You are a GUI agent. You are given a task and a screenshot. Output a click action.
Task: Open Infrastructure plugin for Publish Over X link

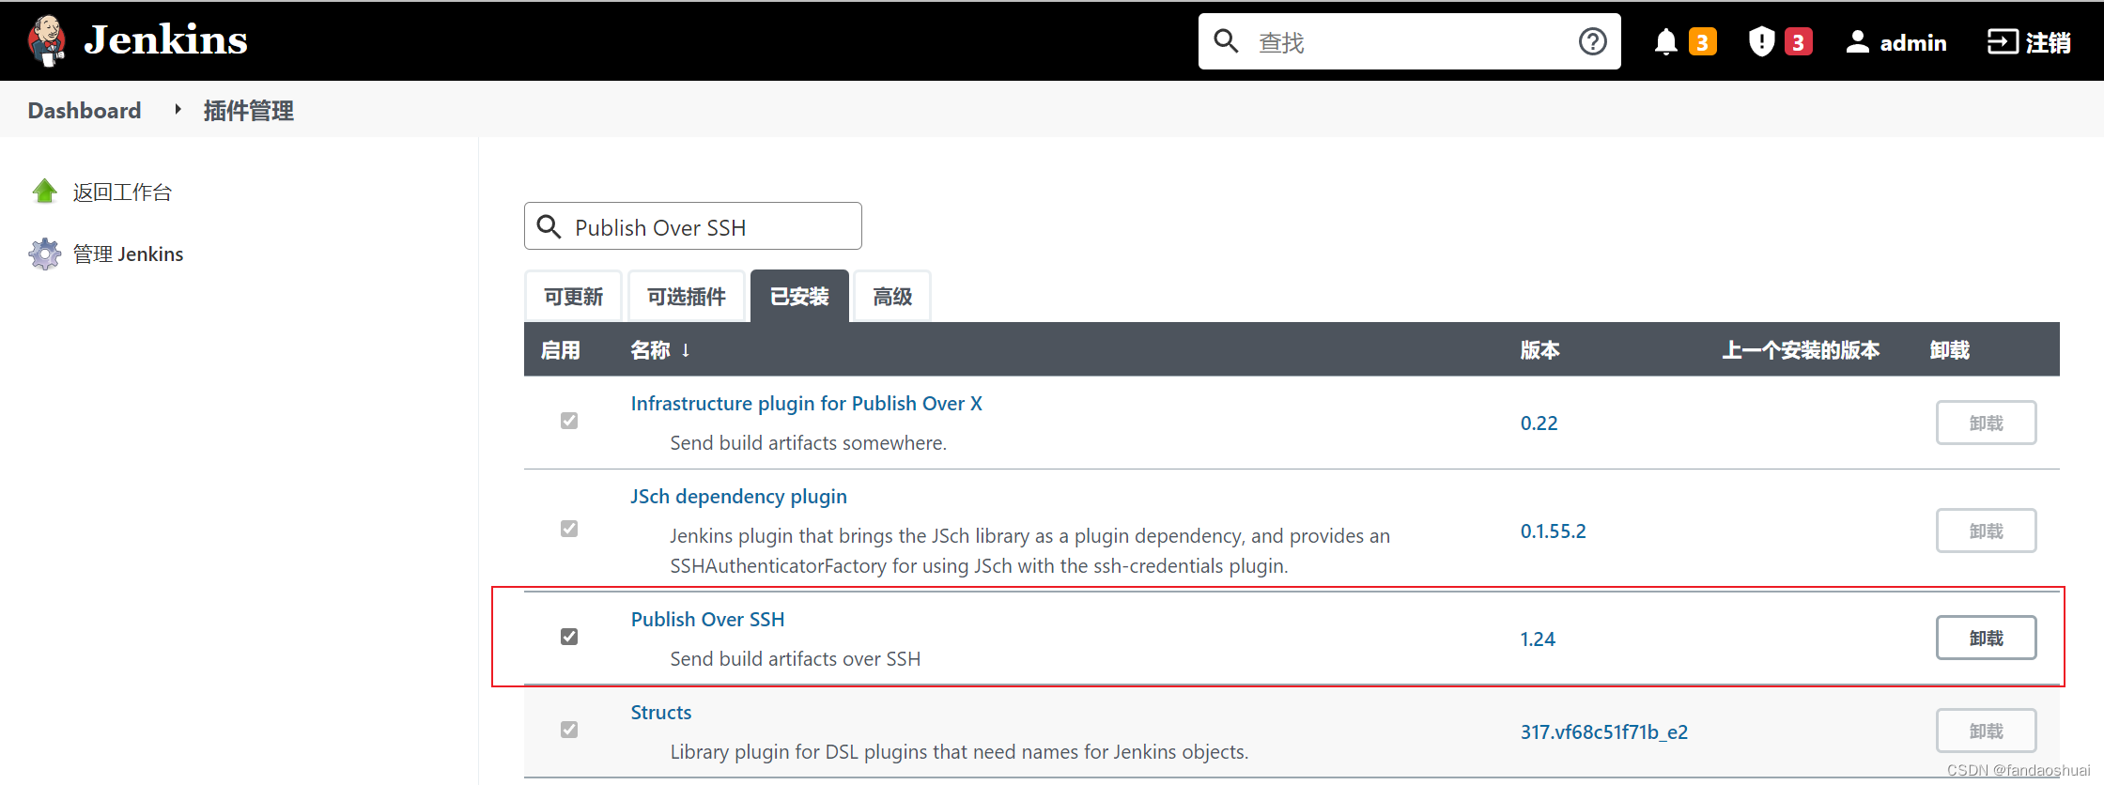click(807, 403)
